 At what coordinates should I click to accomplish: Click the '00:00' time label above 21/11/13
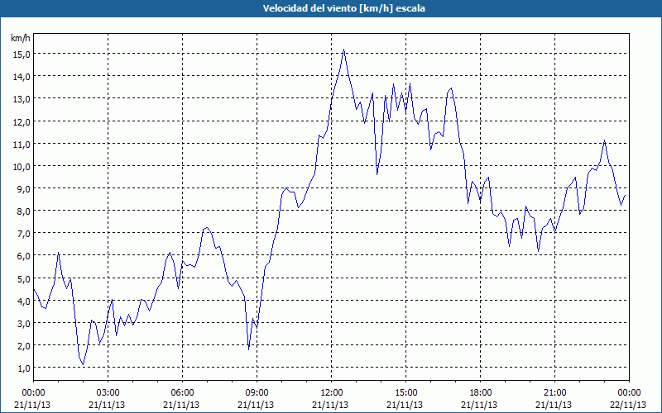tap(33, 393)
